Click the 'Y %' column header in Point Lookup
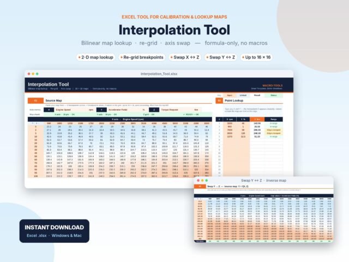Viewport: 349px width, 262px height. pos(243,120)
